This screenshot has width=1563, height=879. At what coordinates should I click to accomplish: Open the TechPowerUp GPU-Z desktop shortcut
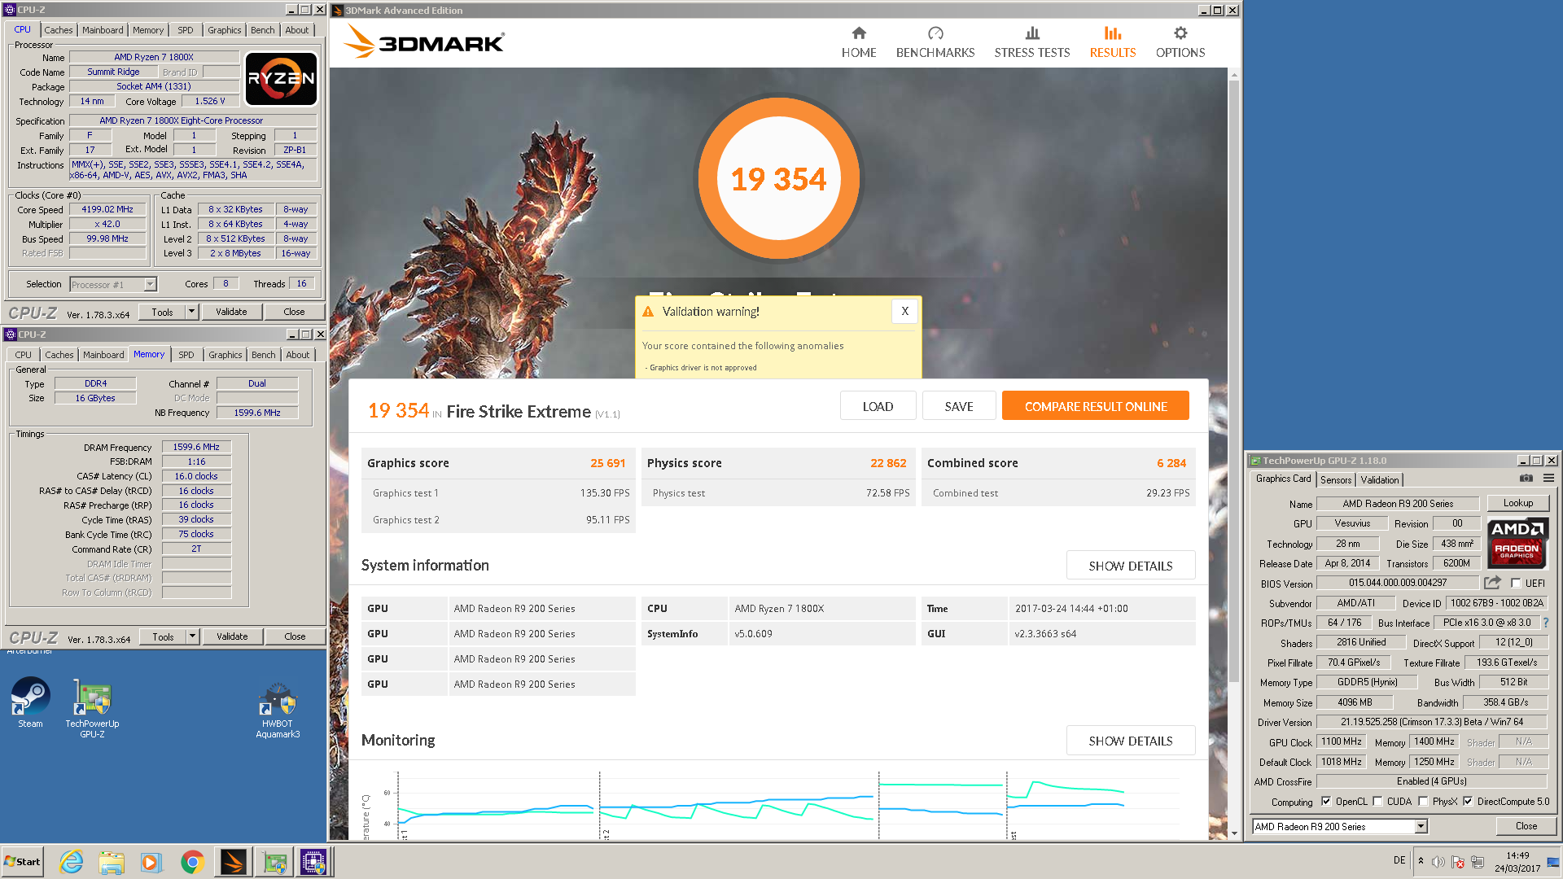point(92,708)
